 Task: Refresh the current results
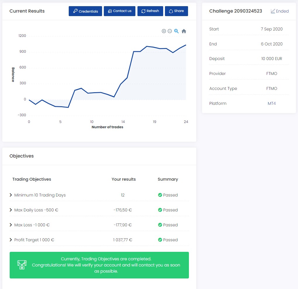tap(150, 11)
